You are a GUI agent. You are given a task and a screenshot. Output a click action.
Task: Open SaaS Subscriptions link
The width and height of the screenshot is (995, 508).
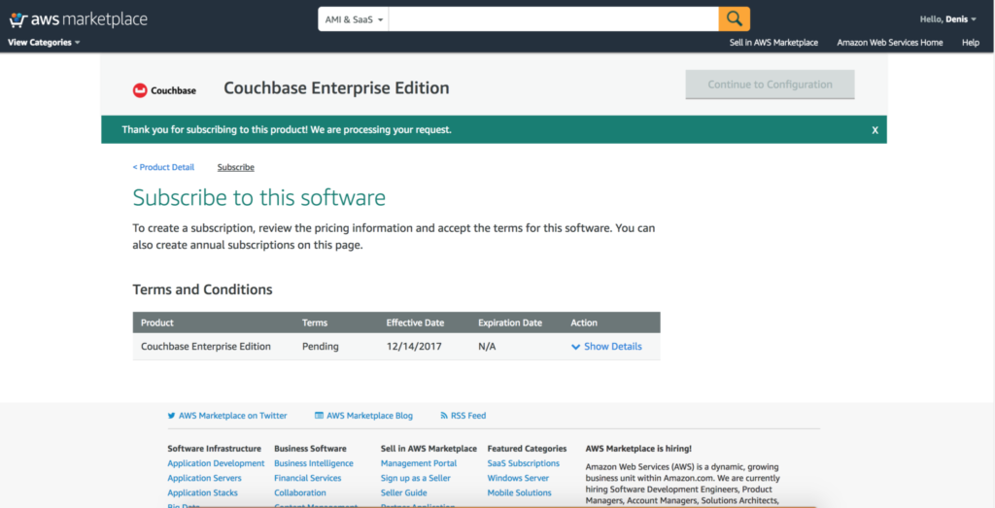point(524,463)
